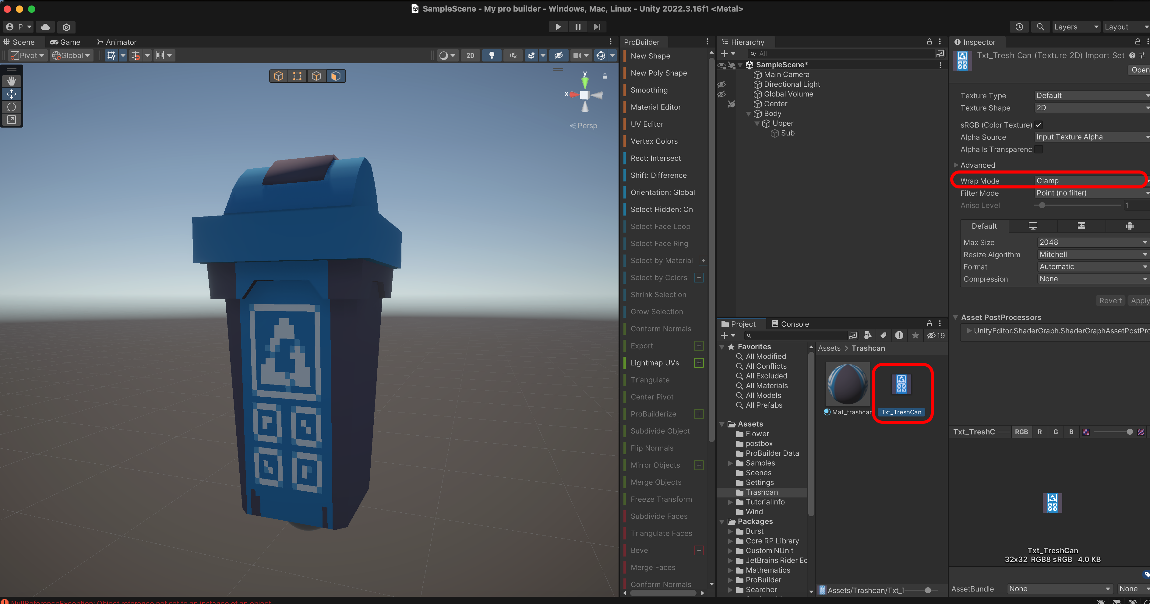Toggle the sRGB (Color Texture) checkbox

coord(1039,125)
